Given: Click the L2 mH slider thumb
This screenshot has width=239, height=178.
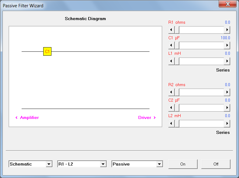Looking at the screenshot, I should (x=177, y=124).
